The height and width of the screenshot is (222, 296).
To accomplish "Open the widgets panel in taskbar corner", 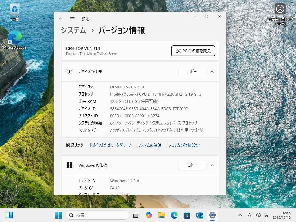I will (9, 215).
